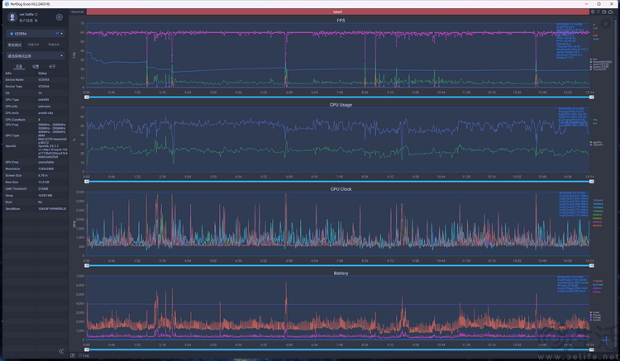Open the folder icon in the top-right toolbar
620x361 pixels.
[604, 12]
